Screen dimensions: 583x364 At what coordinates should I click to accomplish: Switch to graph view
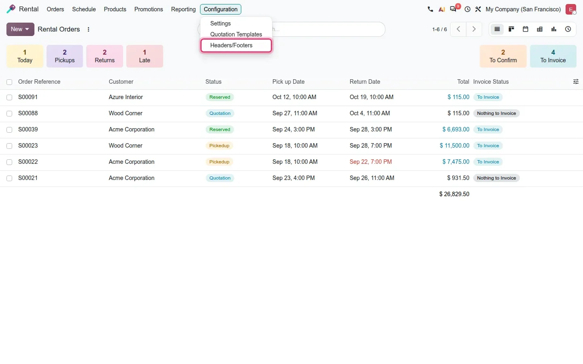point(554,29)
